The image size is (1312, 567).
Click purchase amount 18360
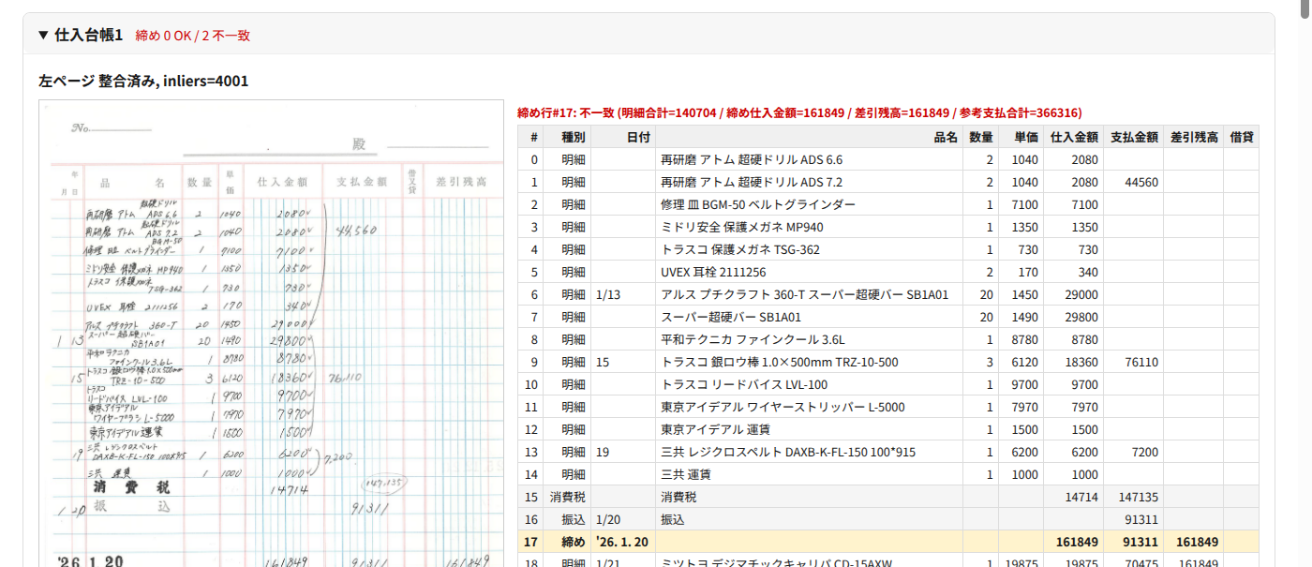[1074, 362]
